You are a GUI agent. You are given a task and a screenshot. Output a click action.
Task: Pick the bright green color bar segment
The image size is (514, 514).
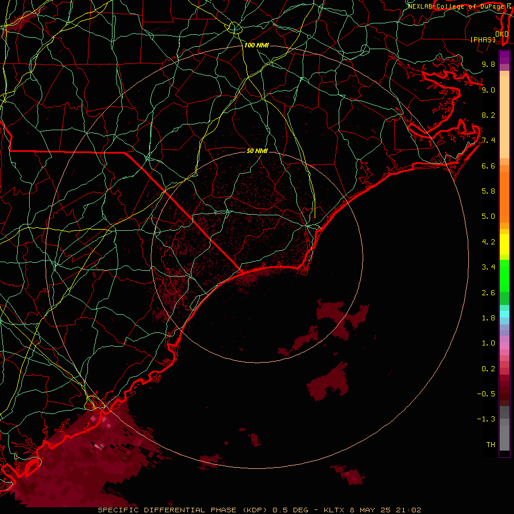pyautogui.click(x=504, y=276)
